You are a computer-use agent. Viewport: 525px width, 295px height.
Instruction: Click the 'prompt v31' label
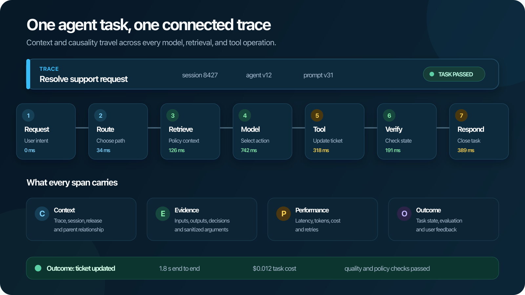(318, 75)
